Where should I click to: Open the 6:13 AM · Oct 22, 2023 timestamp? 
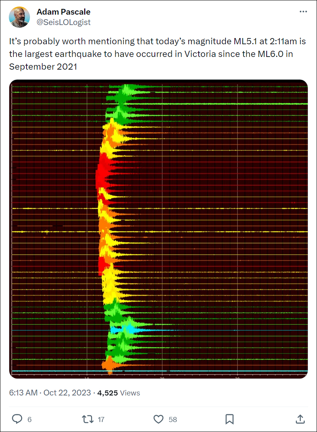50,393
